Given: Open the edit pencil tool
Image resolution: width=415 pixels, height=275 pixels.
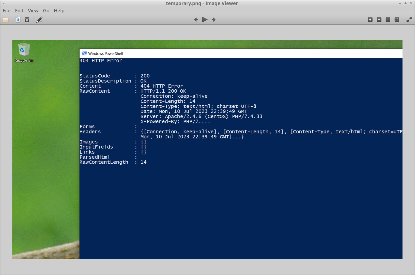Looking at the screenshot, I should click(39, 20).
